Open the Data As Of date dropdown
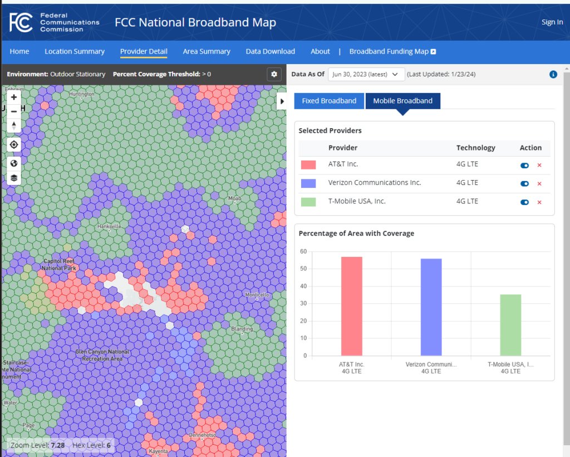This screenshot has height=457, width=570. tap(366, 74)
